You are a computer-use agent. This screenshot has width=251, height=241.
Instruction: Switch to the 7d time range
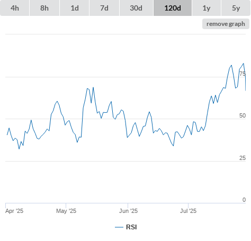coord(104,8)
